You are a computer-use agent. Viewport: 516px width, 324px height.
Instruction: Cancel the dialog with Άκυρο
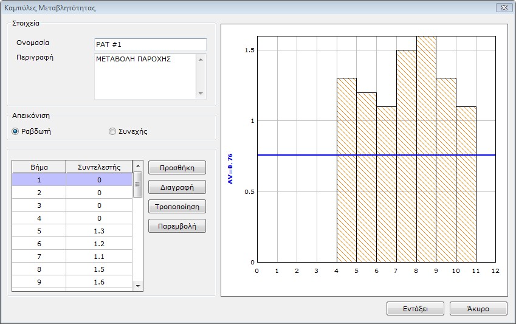tap(478, 309)
